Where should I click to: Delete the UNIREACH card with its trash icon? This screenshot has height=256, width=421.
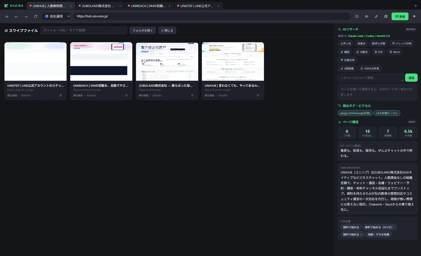pos(127,95)
